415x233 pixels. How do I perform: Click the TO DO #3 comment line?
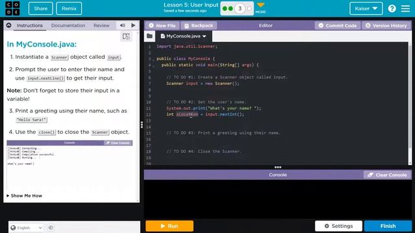pyautogui.click(x=223, y=133)
